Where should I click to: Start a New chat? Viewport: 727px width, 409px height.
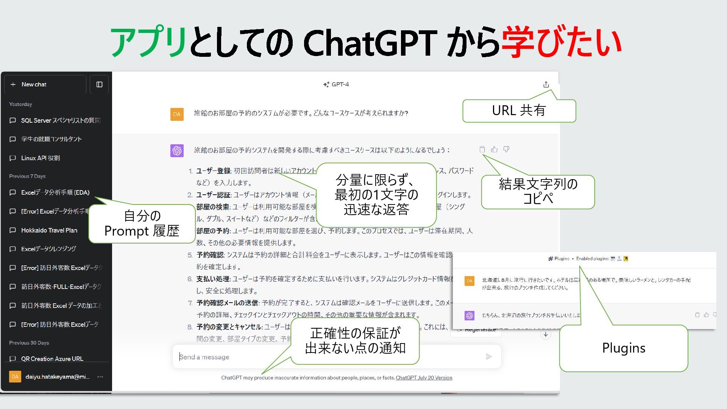45,84
